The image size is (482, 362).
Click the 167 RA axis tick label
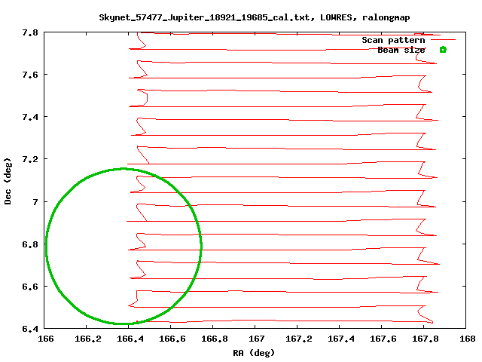click(256, 339)
